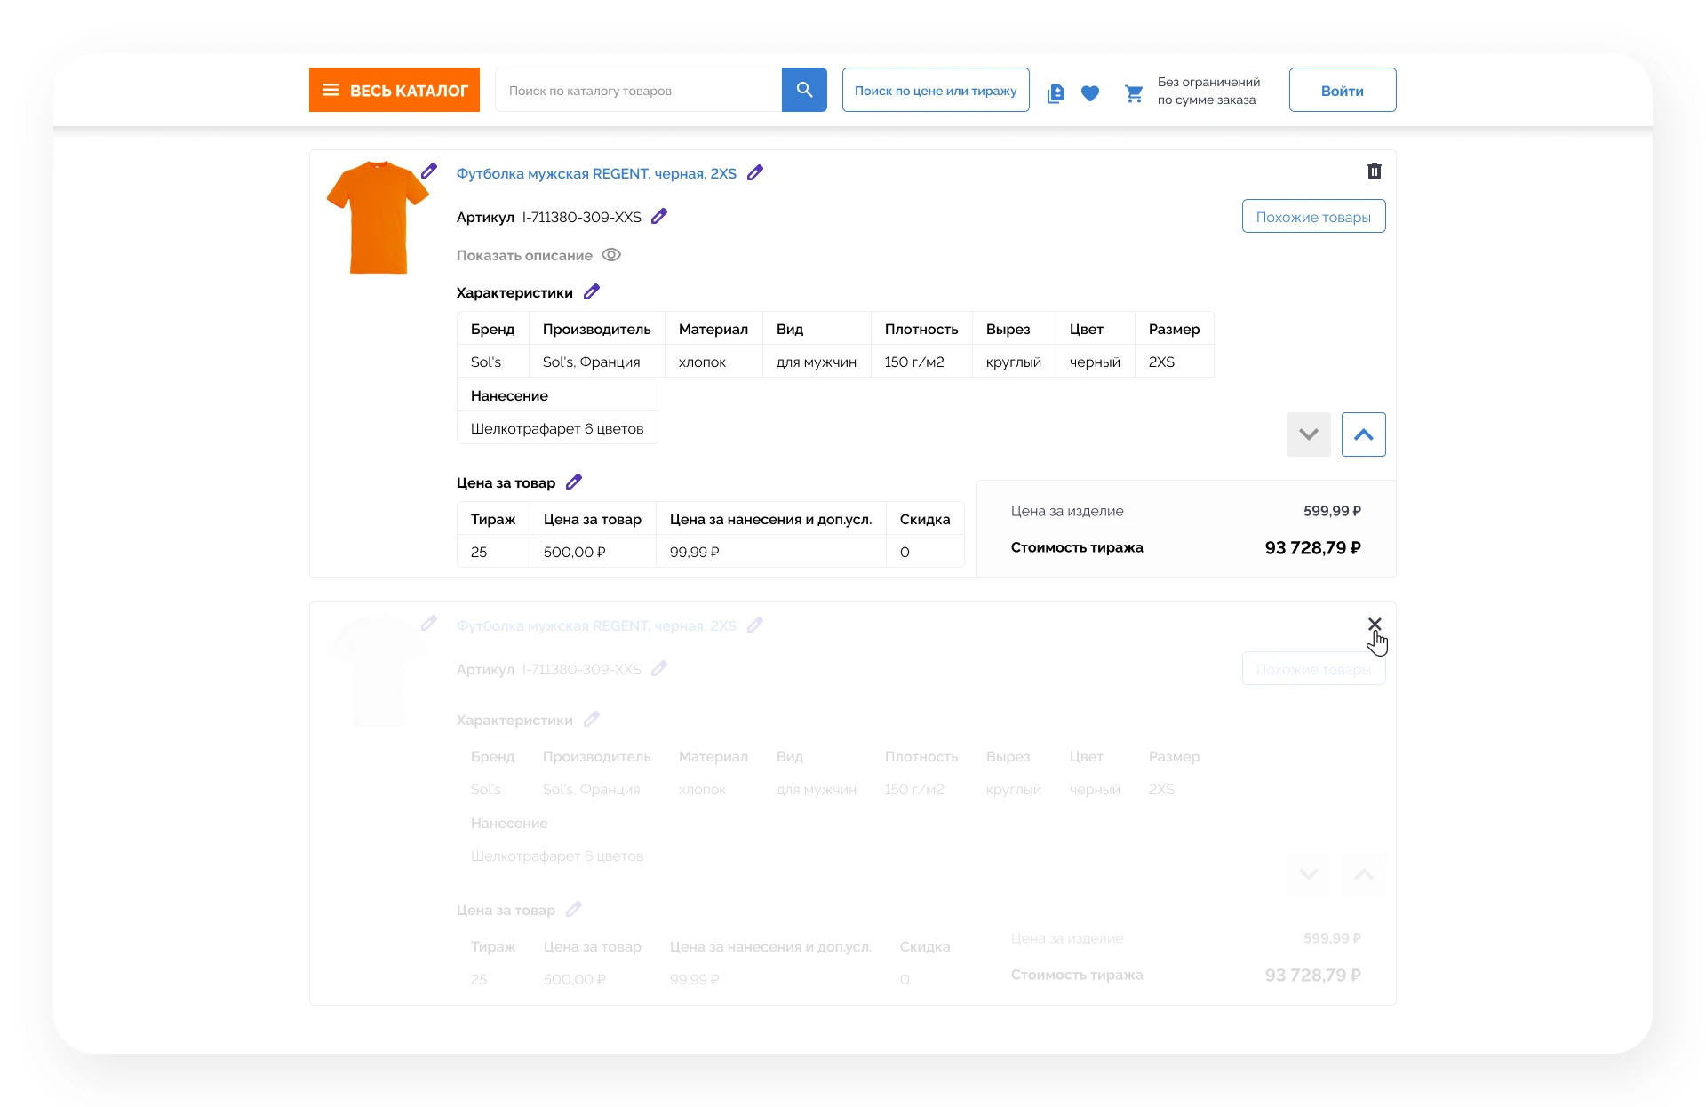
Task: Click Без ограничений по сумме заказа text
Action: click(x=1208, y=91)
